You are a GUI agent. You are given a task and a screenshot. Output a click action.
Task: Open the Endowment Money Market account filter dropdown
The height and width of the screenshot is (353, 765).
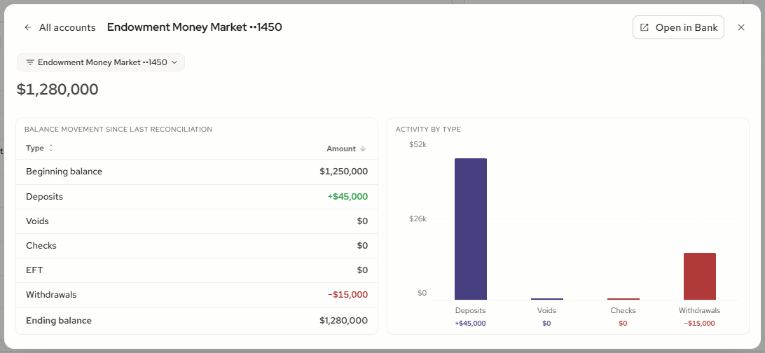pos(101,62)
